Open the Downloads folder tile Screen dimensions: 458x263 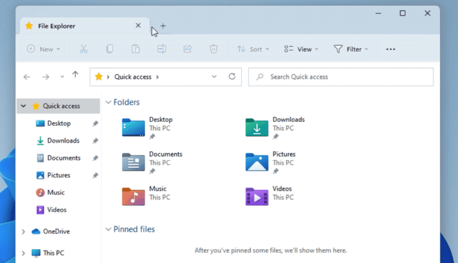(275, 128)
